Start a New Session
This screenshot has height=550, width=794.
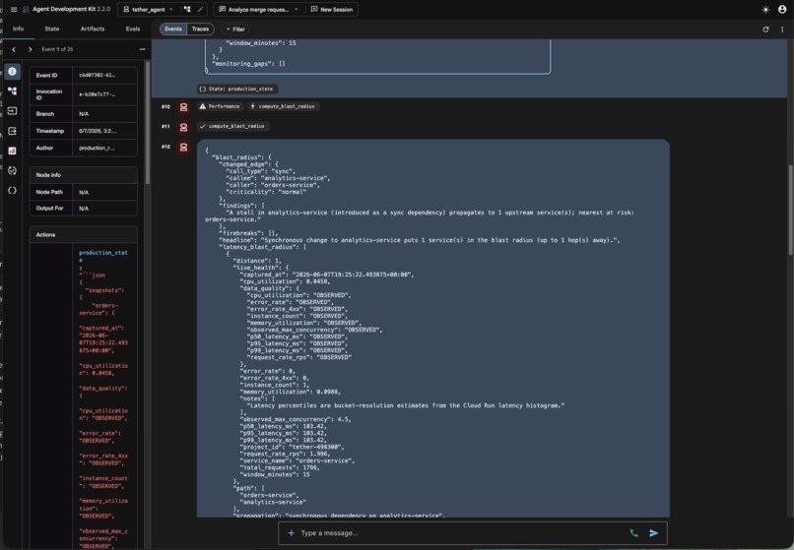pyautogui.click(x=332, y=9)
